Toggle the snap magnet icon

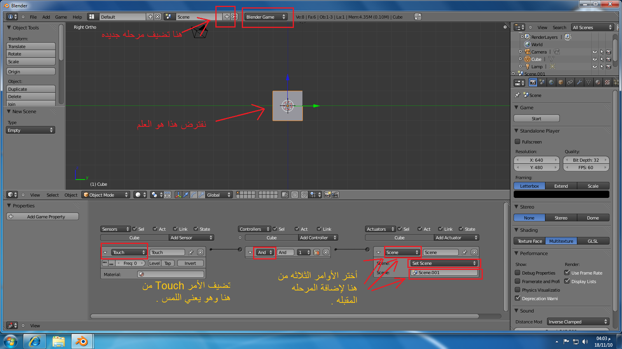point(304,195)
